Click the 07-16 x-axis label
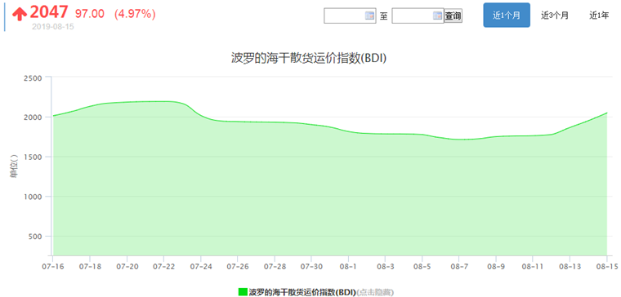The width and height of the screenshot is (621, 297). [x=52, y=267]
